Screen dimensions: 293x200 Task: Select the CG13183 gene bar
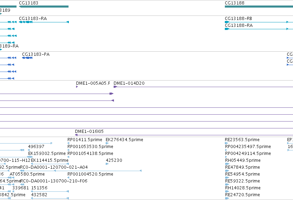coord(44,7)
